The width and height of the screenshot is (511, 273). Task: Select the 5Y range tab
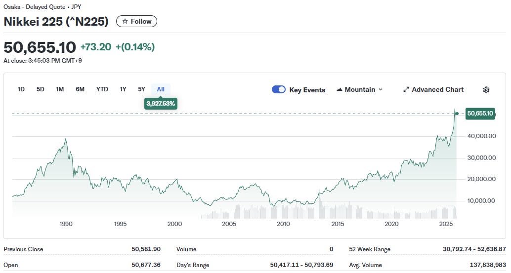click(x=141, y=89)
